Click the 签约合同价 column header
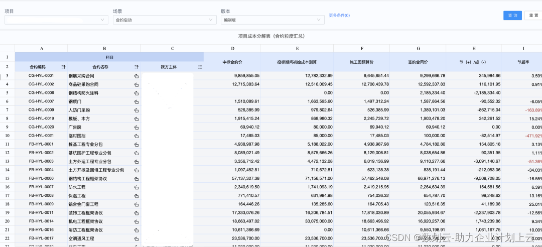The height and width of the screenshot is (247, 542). tap(418, 62)
